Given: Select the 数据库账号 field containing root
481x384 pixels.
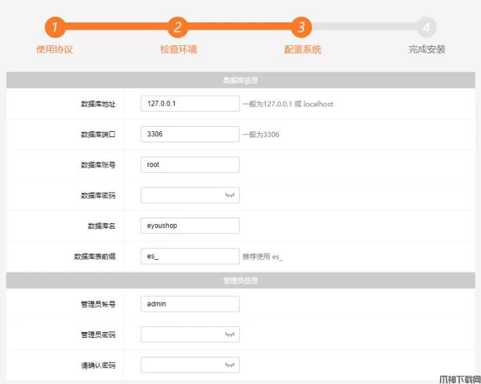Looking at the screenshot, I should 189,164.
